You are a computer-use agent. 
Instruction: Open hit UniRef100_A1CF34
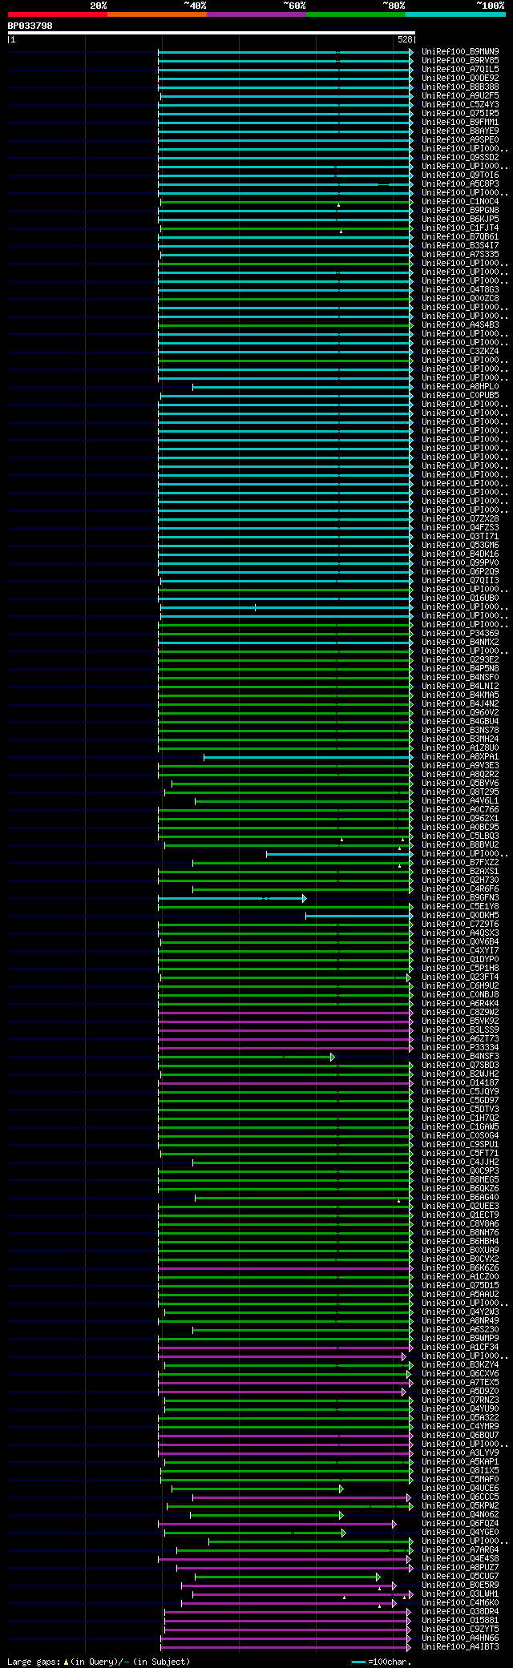pos(460,1347)
